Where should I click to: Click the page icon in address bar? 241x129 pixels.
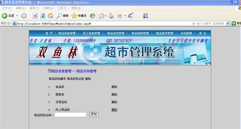pos(14,24)
